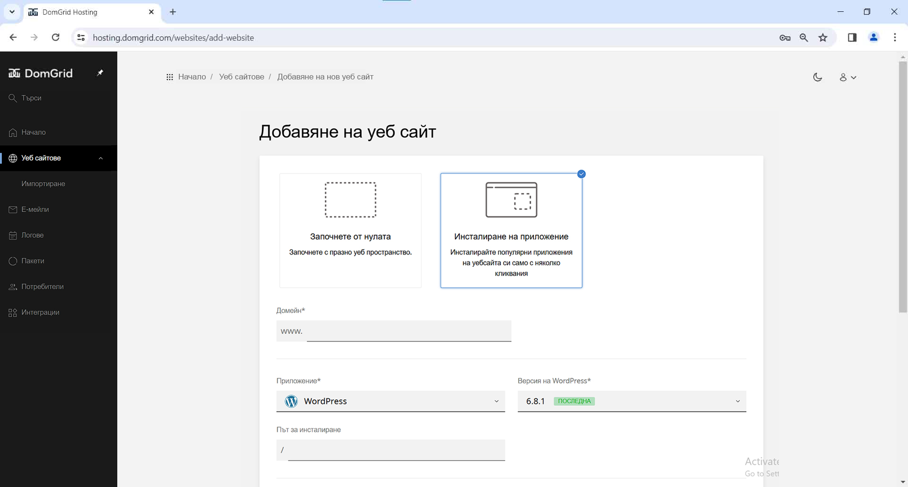This screenshot has width=908, height=487.
Task: Click Добавяне на нов уеб сайт breadcrumb
Action: [325, 77]
